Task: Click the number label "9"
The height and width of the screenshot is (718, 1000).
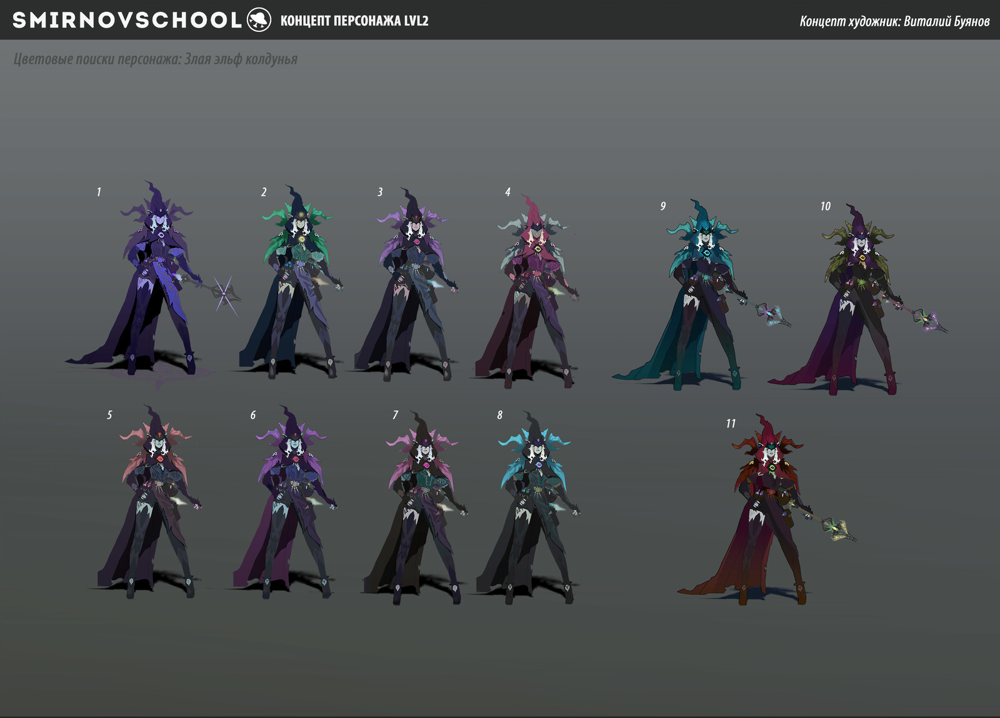Action: pyautogui.click(x=663, y=205)
